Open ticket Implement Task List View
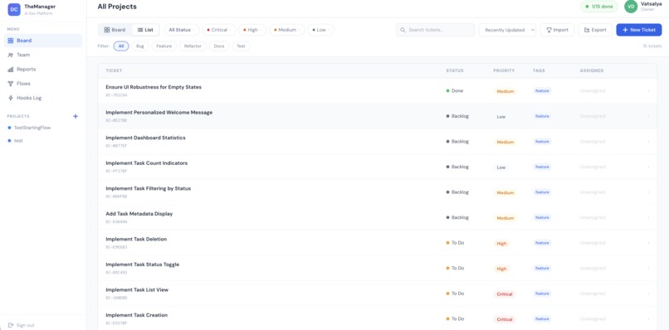The height and width of the screenshot is (330, 669). [x=137, y=290]
